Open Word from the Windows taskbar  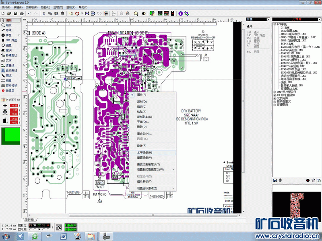pos(63,237)
